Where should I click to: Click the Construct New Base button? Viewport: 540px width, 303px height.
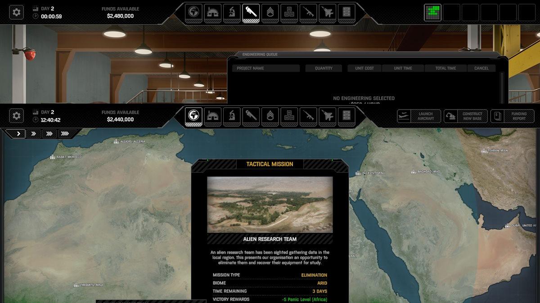[x=464, y=116]
